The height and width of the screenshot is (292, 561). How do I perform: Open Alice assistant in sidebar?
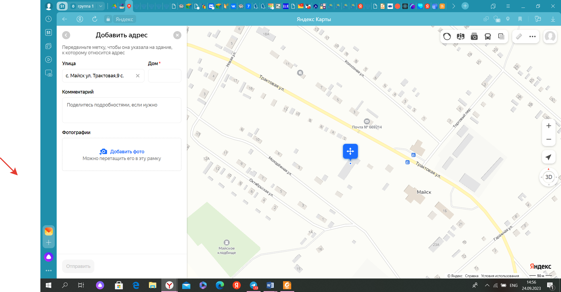tap(49, 257)
